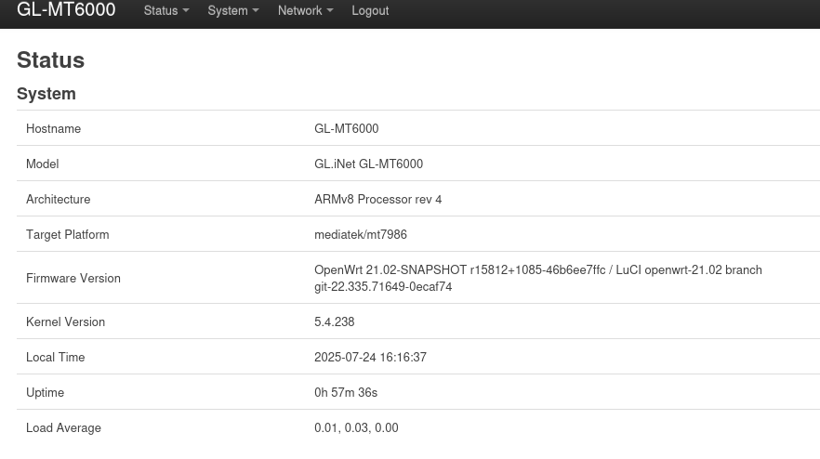
Task: Select load average 0.01, 0.03, 0.00
Action: (356, 427)
